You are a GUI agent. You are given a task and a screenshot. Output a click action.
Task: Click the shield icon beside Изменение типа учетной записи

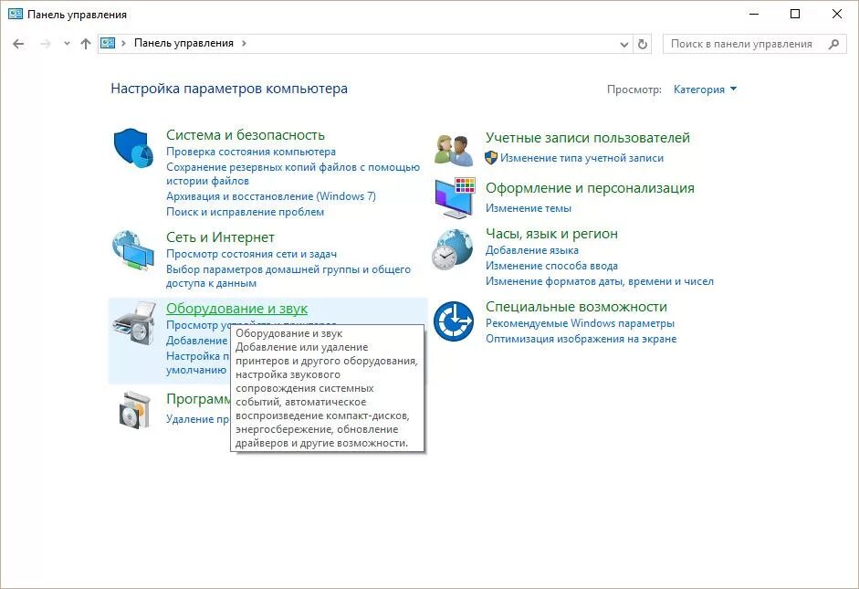pyautogui.click(x=491, y=158)
